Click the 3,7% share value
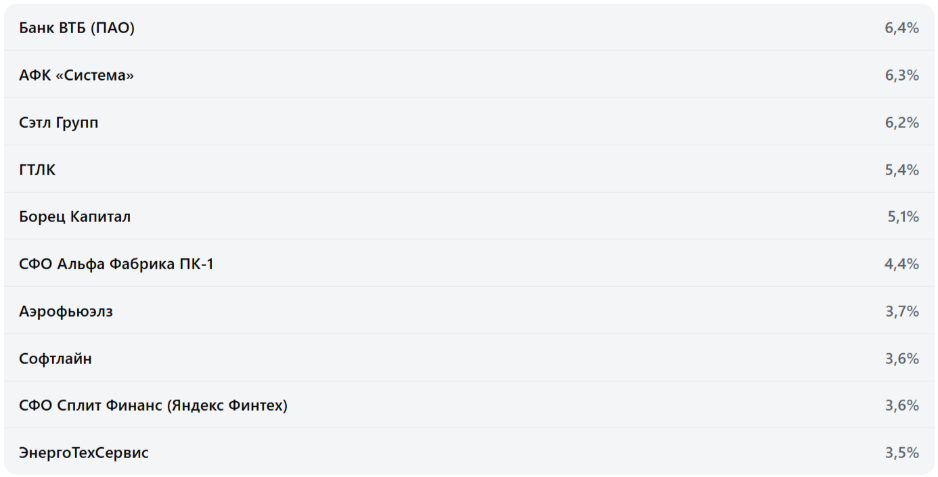This screenshot has width=938, height=477. point(901,311)
